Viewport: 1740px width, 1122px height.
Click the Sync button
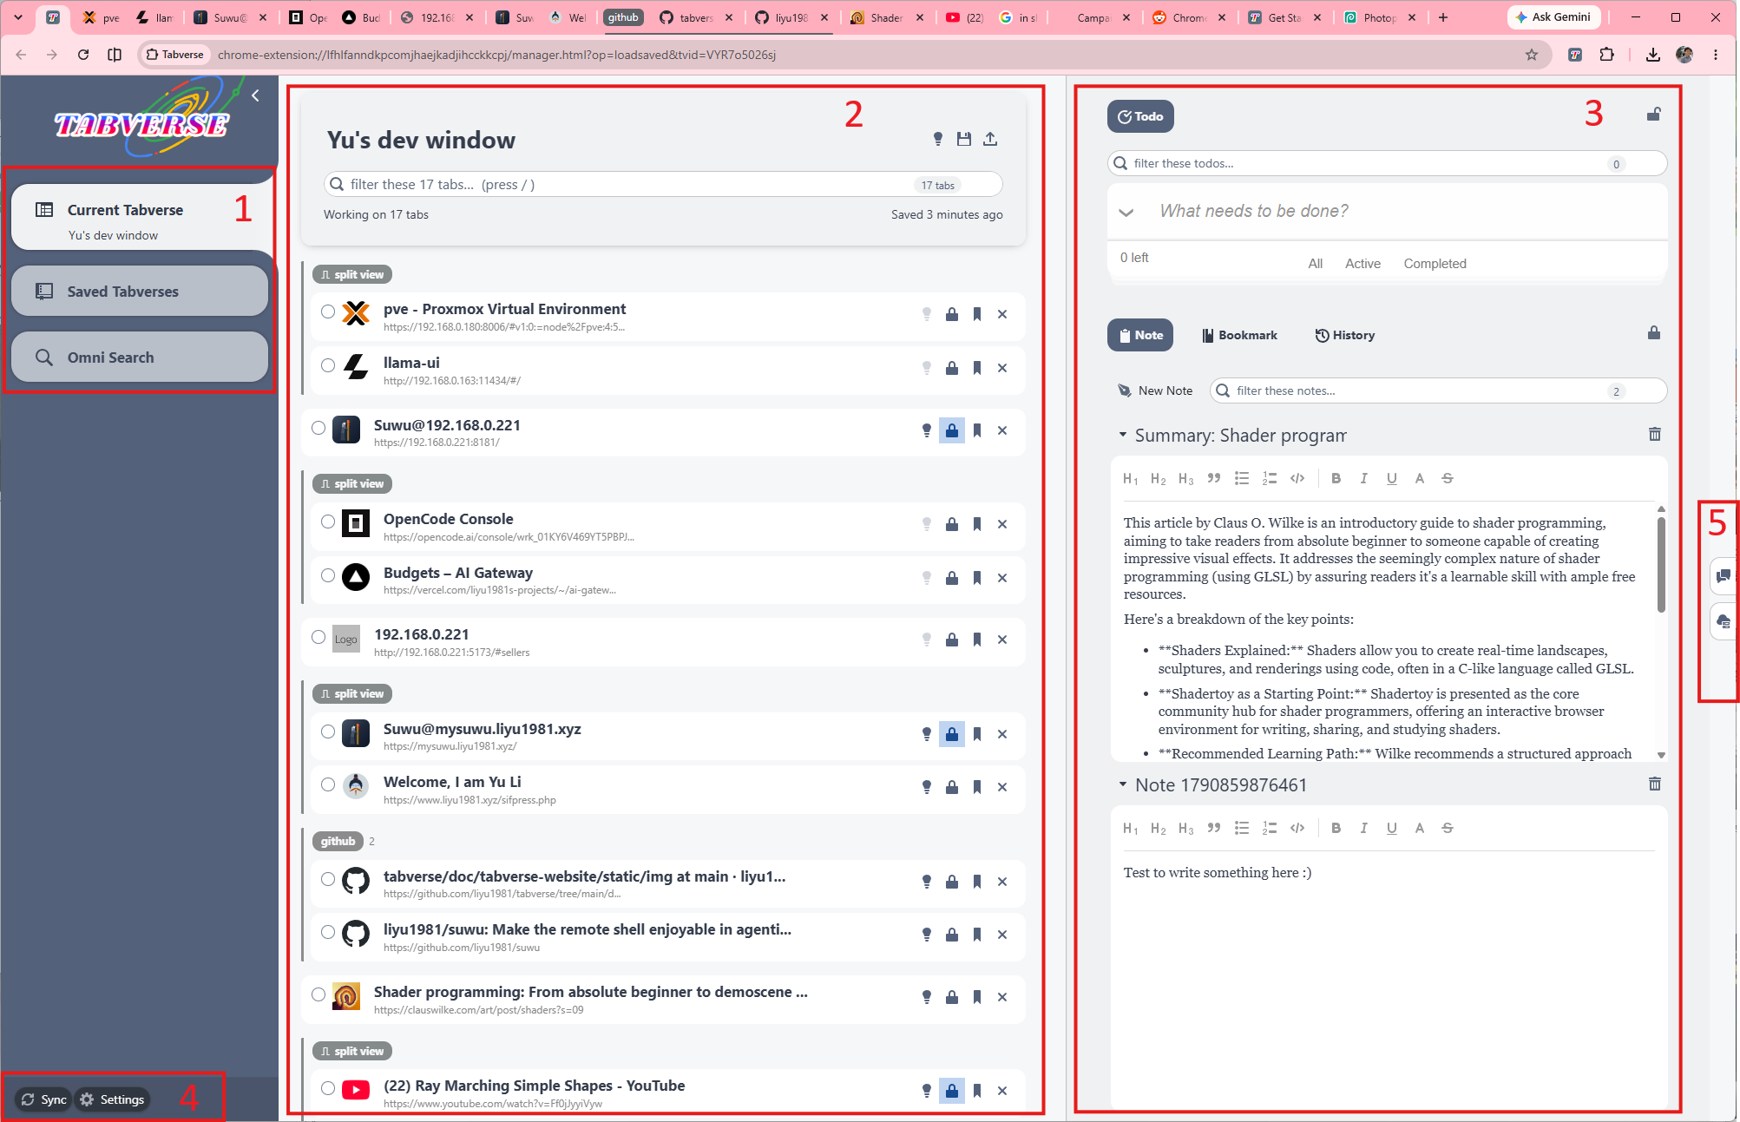coord(44,1099)
